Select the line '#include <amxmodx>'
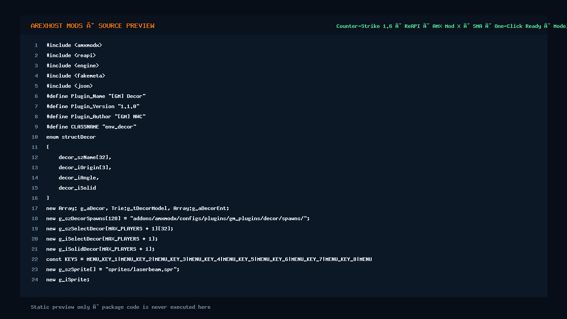 tap(74, 45)
